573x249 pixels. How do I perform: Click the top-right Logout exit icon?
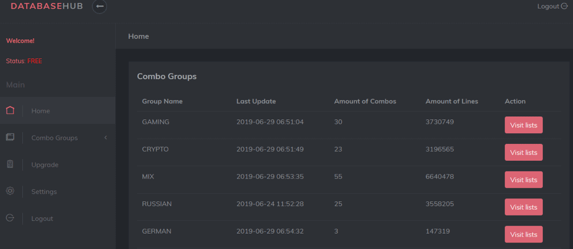(x=564, y=6)
